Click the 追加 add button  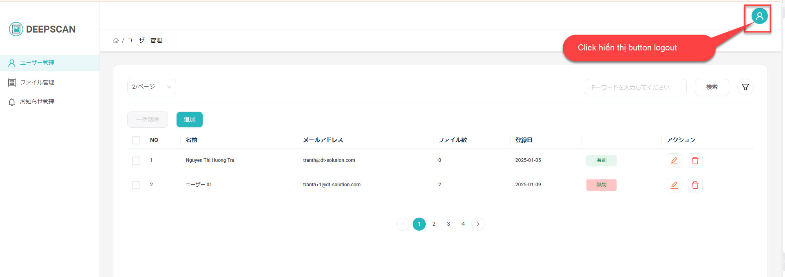click(189, 120)
